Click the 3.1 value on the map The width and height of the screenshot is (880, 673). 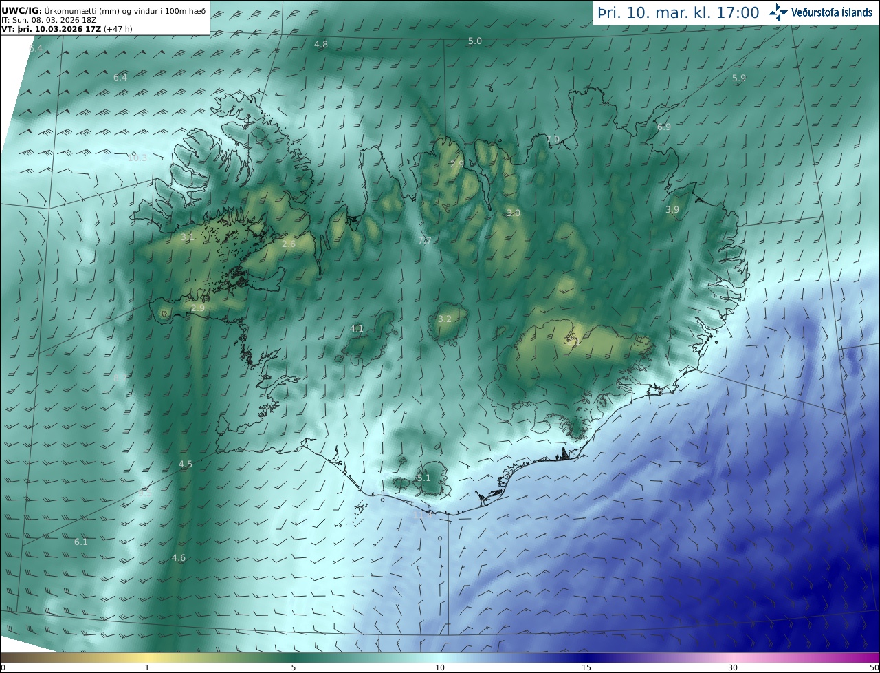coord(188,237)
